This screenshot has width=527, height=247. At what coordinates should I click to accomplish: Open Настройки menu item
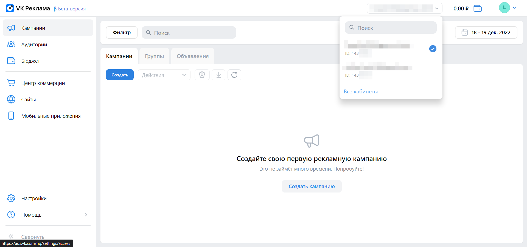point(48,198)
